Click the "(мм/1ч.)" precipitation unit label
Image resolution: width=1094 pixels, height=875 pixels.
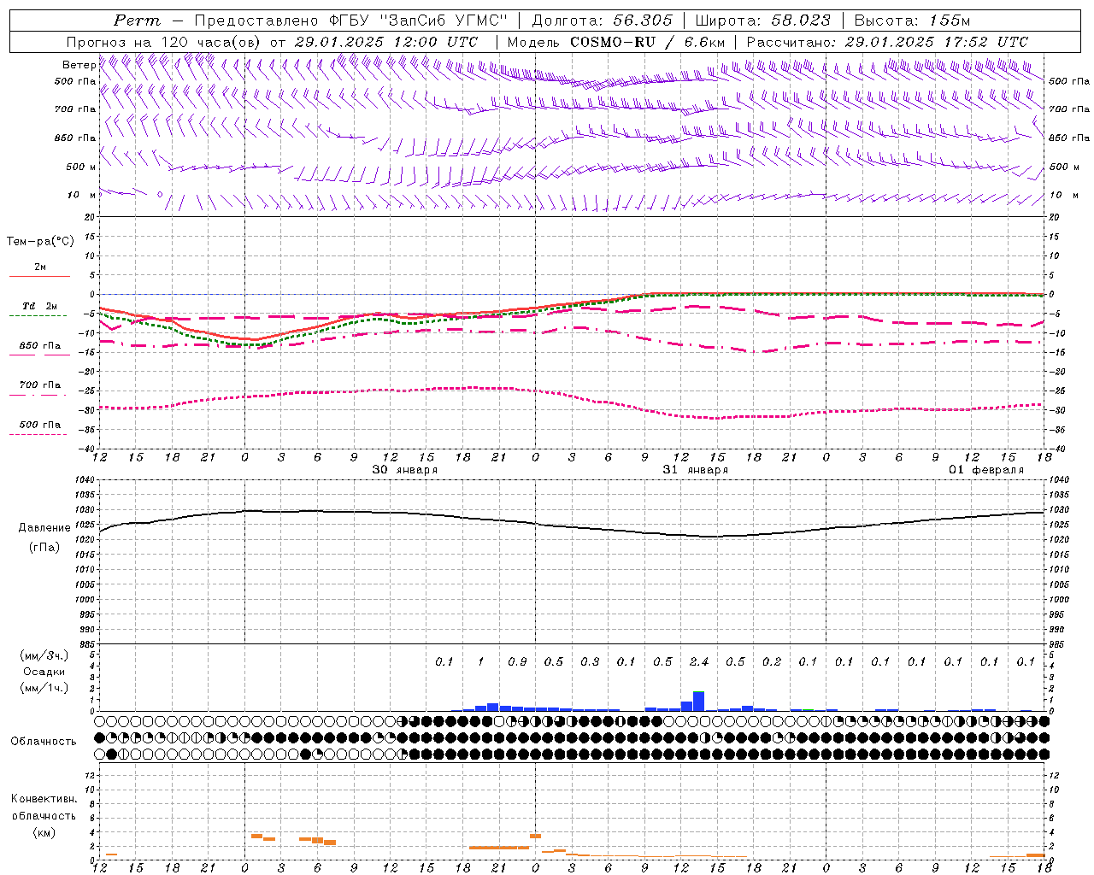[x=44, y=688]
